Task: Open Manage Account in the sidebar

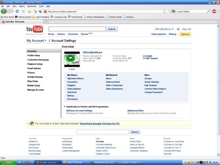Action: [x=35, y=90]
